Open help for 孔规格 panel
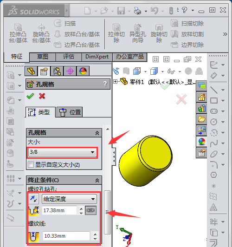Screen dimensions: 232x247 tap(105, 84)
